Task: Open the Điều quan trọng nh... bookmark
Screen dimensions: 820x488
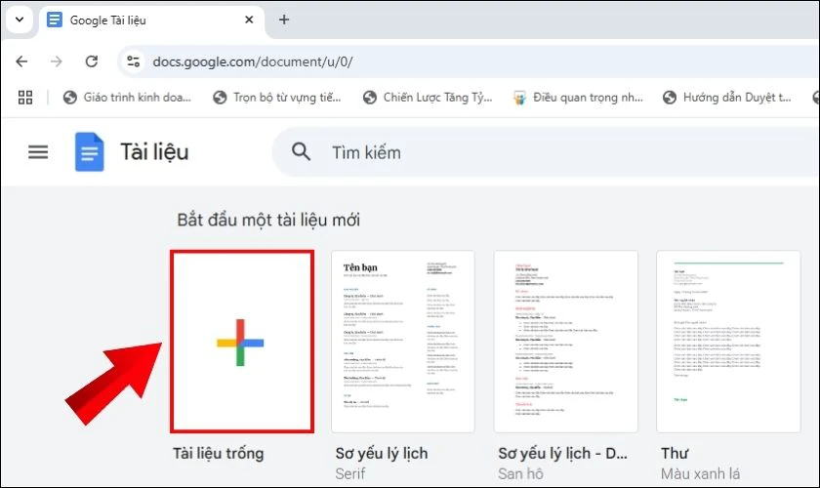Action: tap(578, 98)
